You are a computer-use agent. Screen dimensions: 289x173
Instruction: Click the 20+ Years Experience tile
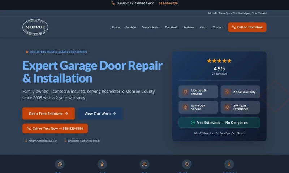[x=240, y=107]
